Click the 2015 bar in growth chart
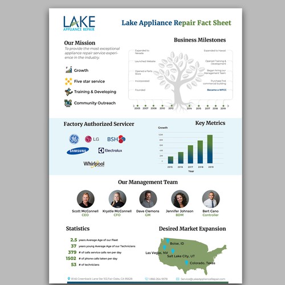The width and height of the screenshot is (285, 285). point(170,160)
